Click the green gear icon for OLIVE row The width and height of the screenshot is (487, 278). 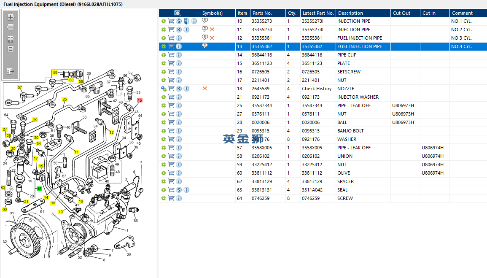163,173
